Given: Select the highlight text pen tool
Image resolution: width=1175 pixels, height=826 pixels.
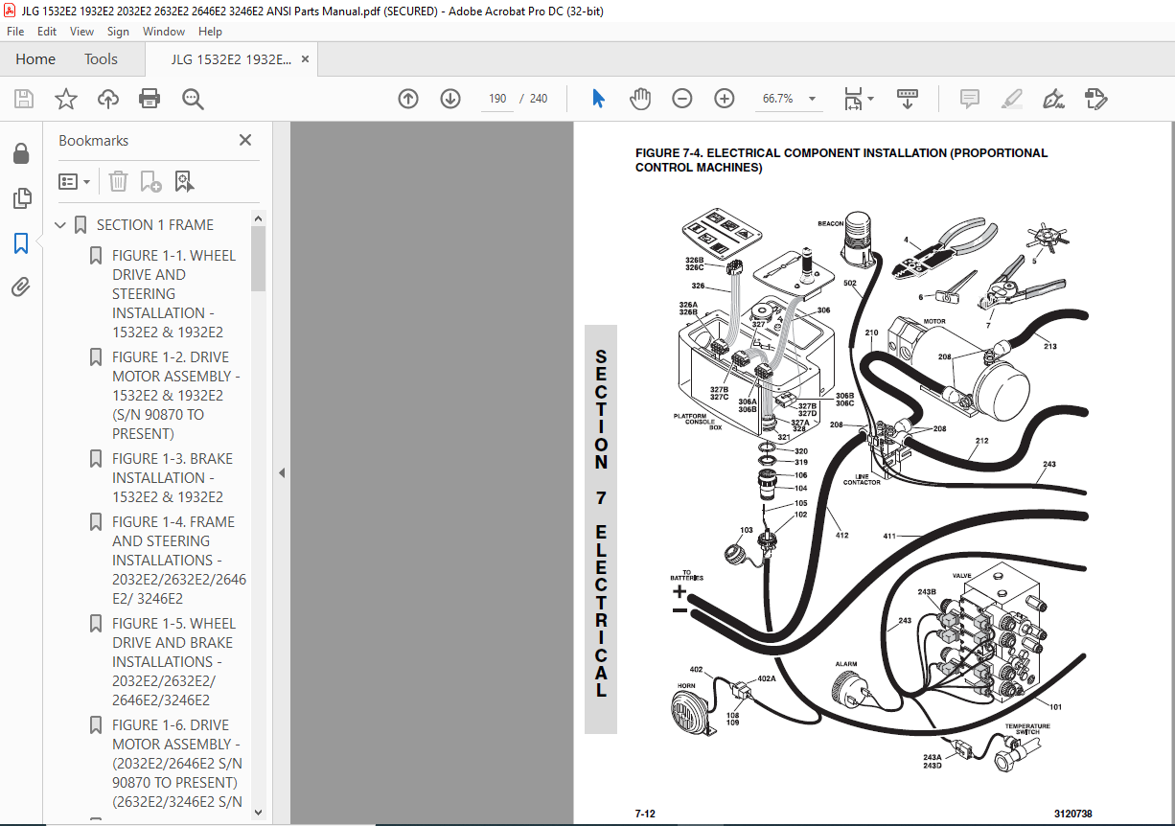Looking at the screenshot, I should [x=1011, y=99].
